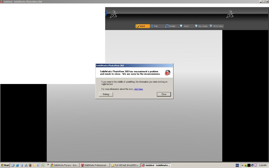This screenshot has width=269, height=168.
Task: Select the Select tool in the toolbar
Action: pyautogui.click(x=142, y=26)
